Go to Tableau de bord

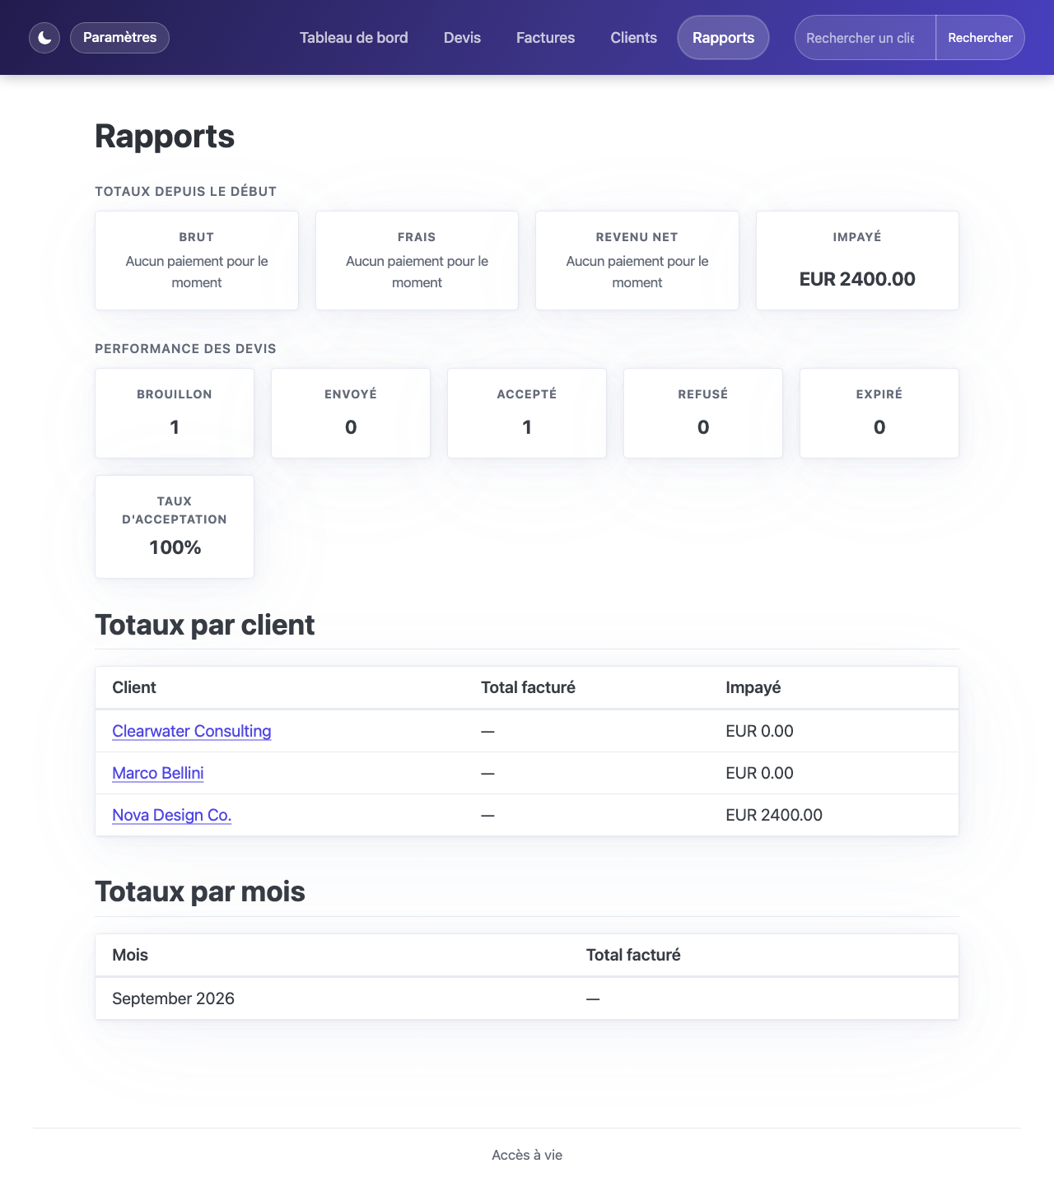pyautogui.click(x=354, y=38)
